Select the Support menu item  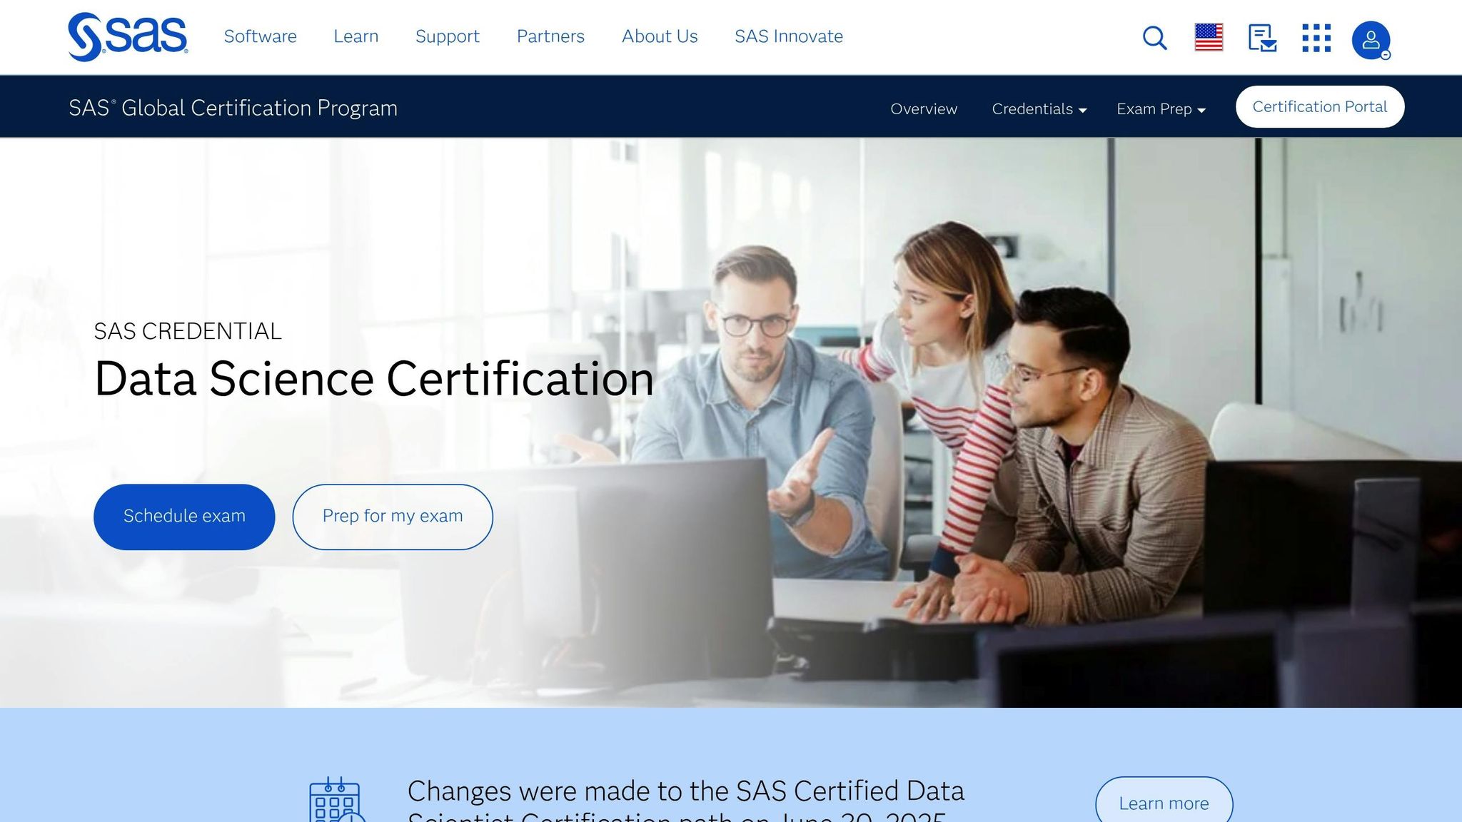point(447,36)
